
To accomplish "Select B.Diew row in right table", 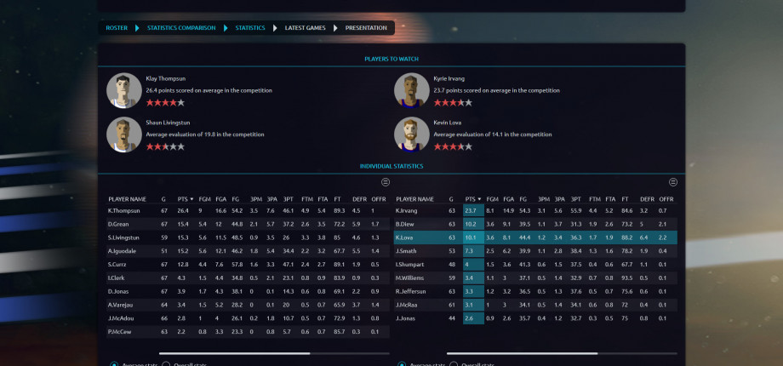I will pos(535,224).
